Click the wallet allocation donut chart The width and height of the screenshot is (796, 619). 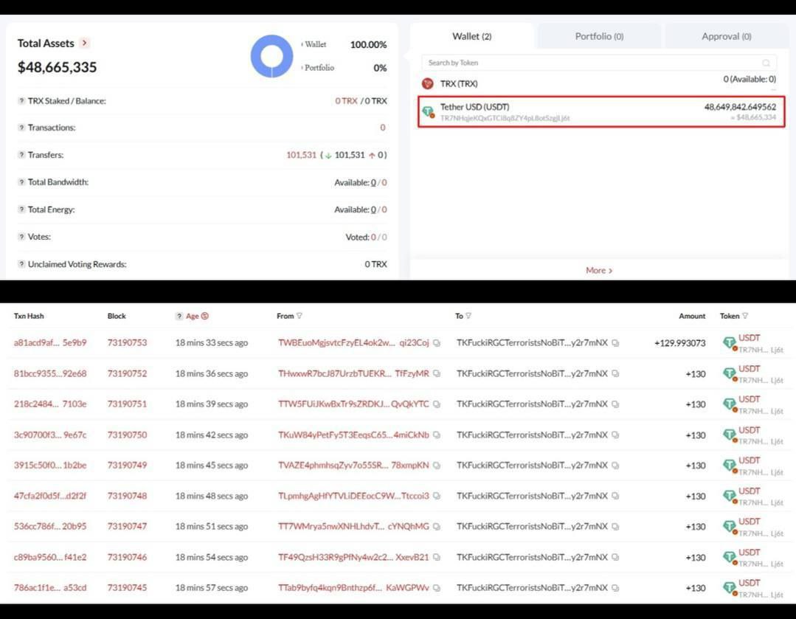271,56
